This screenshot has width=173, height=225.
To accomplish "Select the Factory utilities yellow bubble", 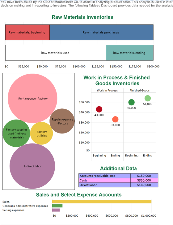I will (42, 133).
